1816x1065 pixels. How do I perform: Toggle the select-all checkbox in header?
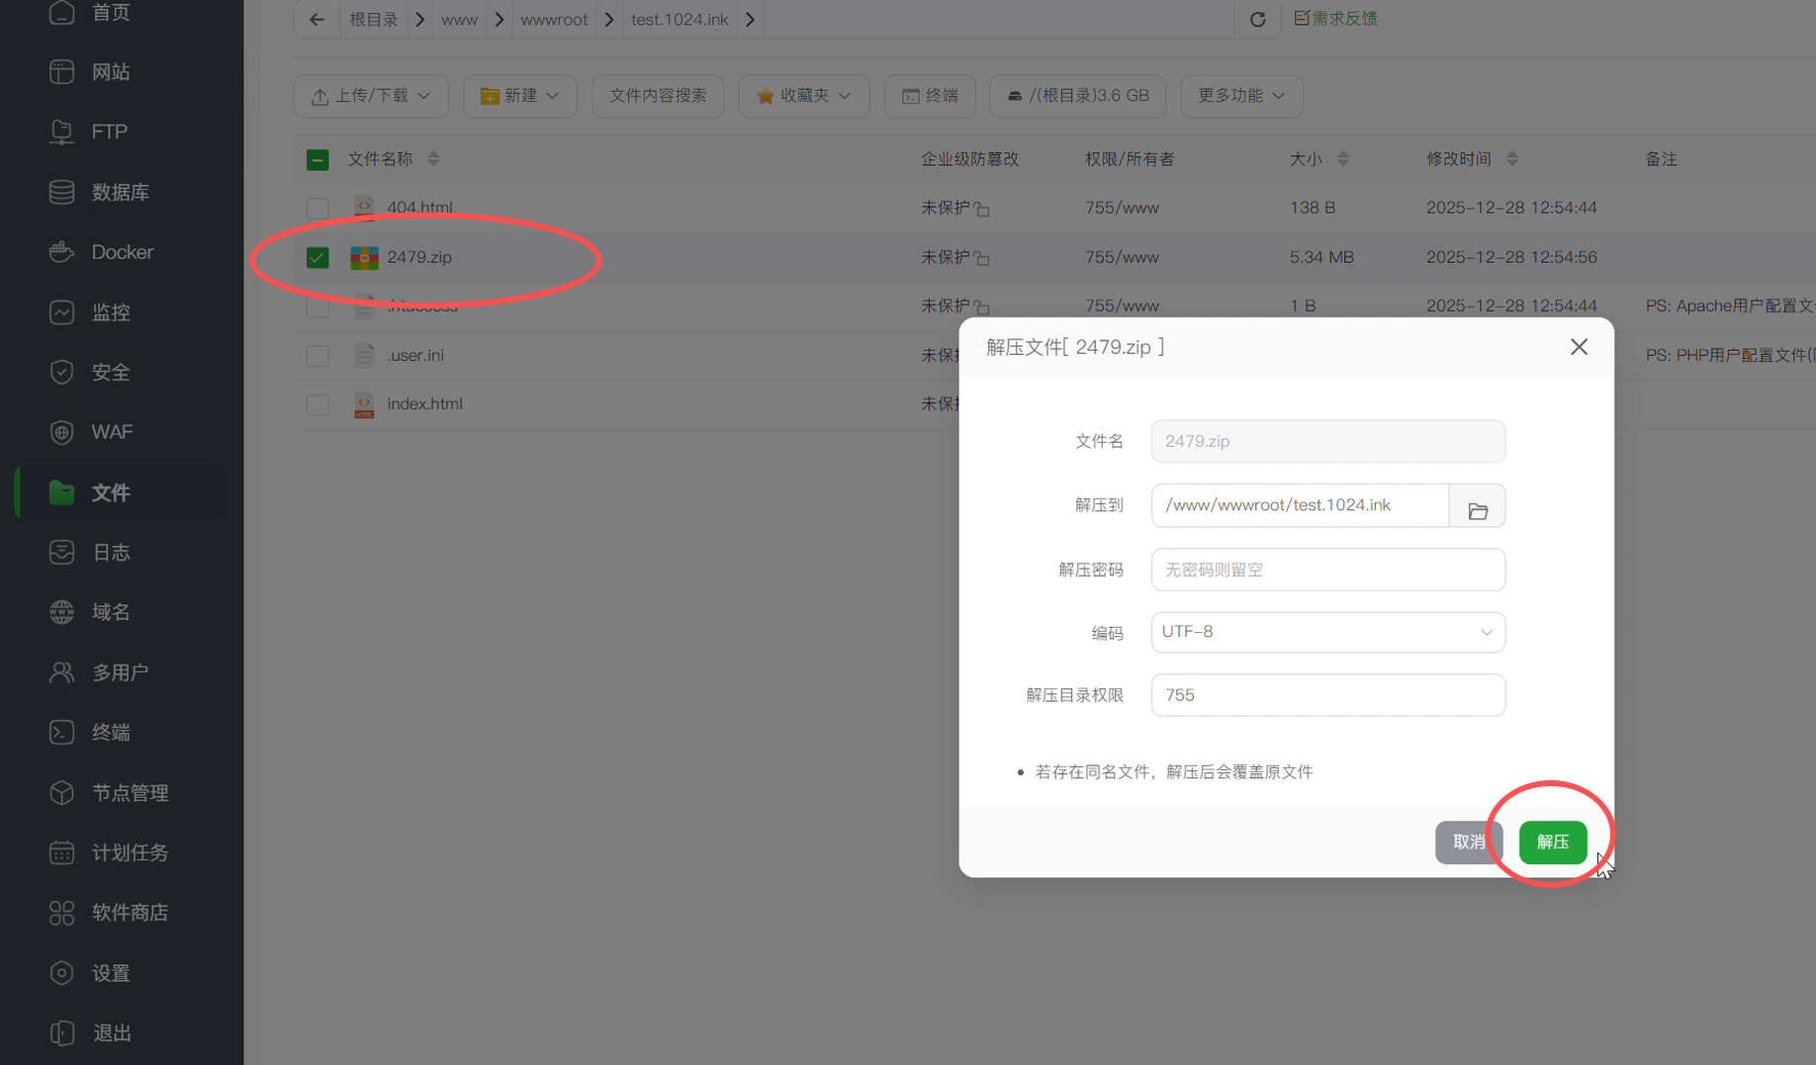click(x=318, y=159)
